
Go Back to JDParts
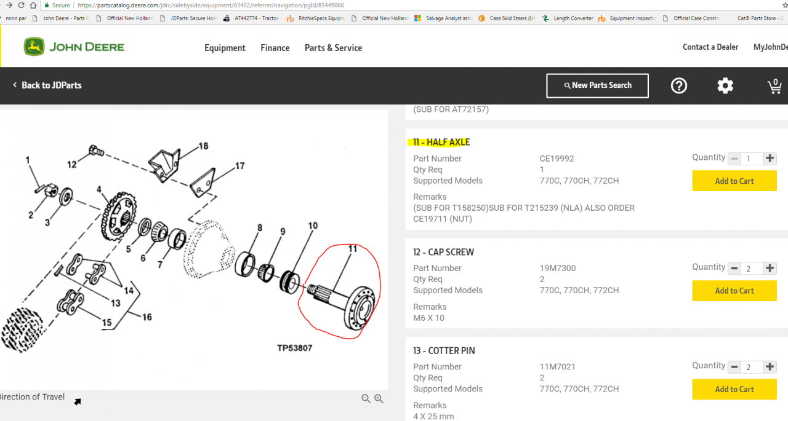(x=47, y=85)
